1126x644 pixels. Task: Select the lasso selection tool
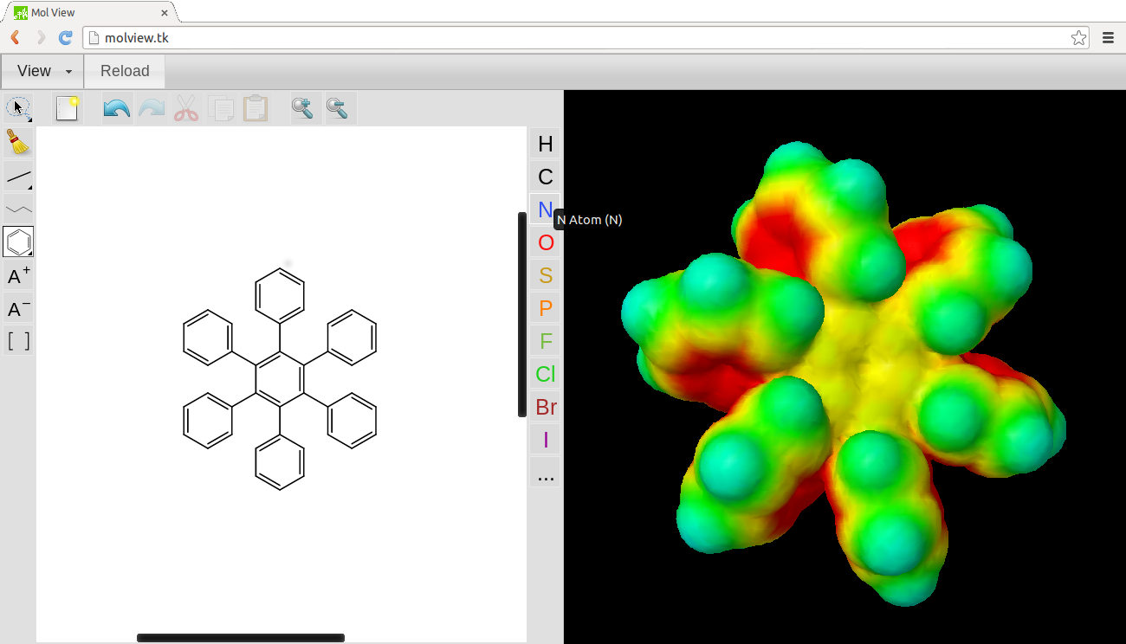click(x=18, y=109)
